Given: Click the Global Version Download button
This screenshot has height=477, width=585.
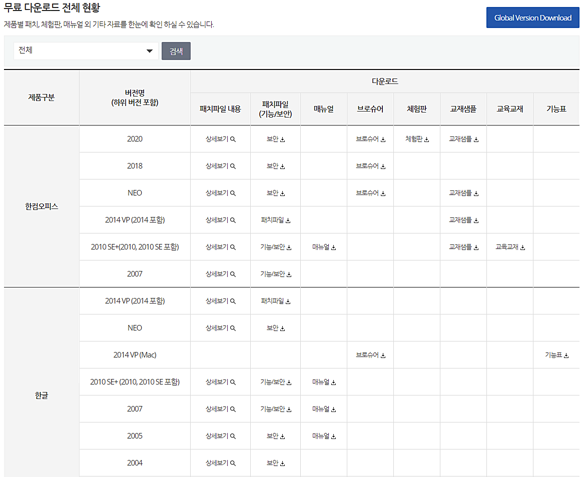Looking at the screenshot, I should pos(532,17).
